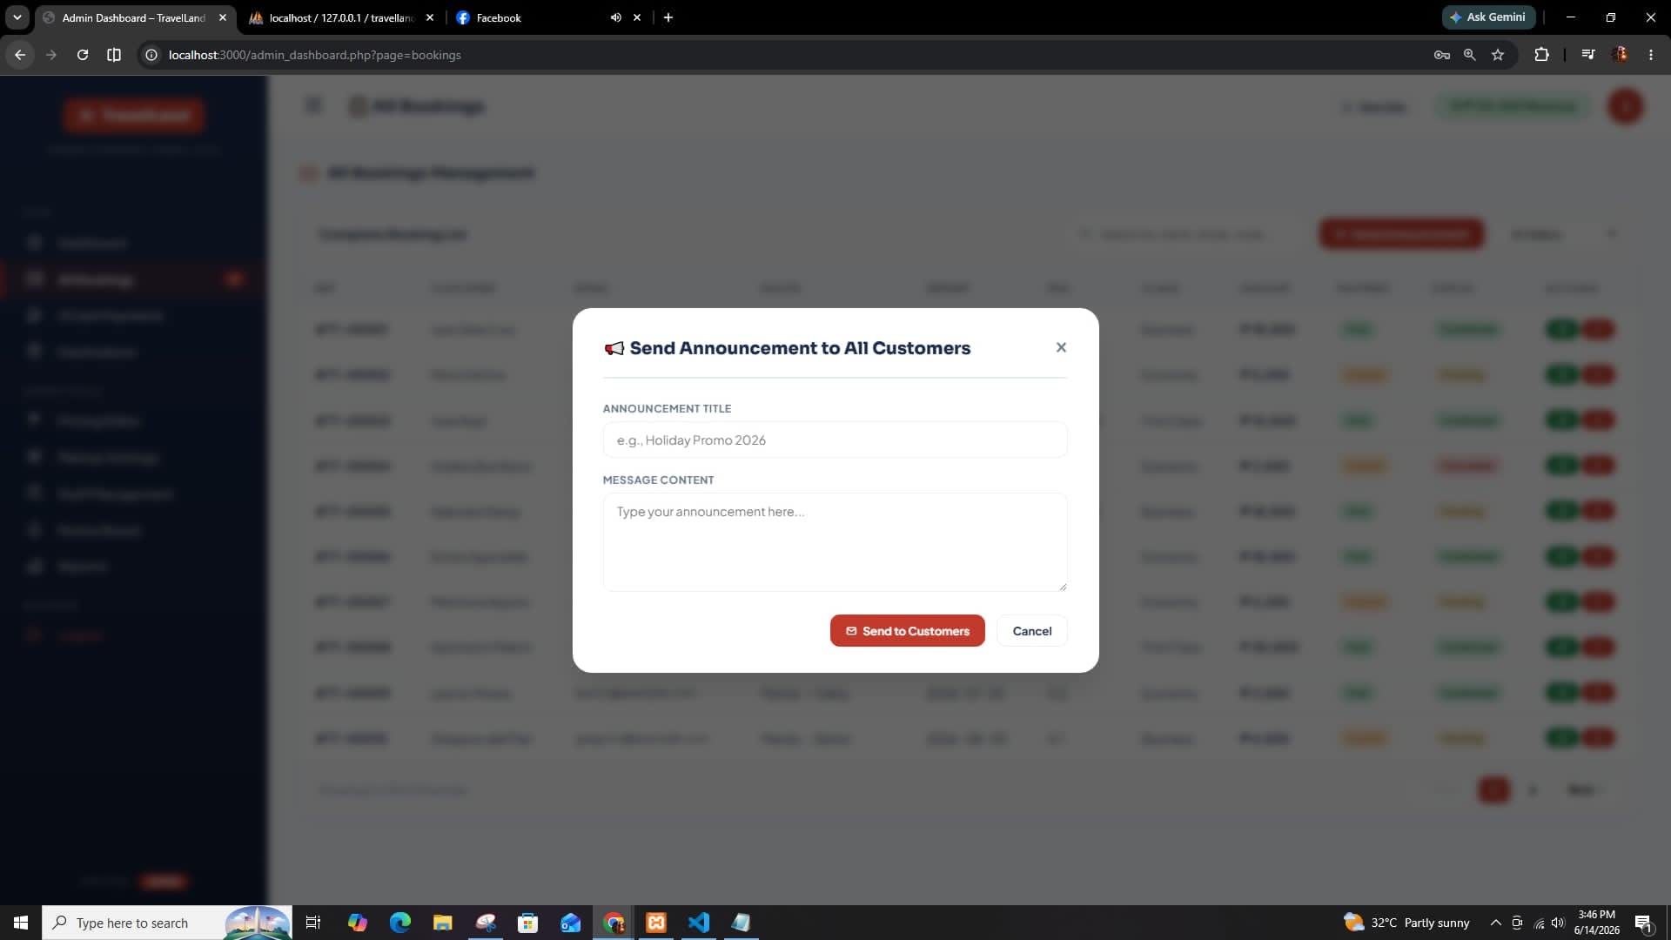The image size is (1671, 940).
Task: Open XAMPP from the taskbar
Action: [656, 923]
